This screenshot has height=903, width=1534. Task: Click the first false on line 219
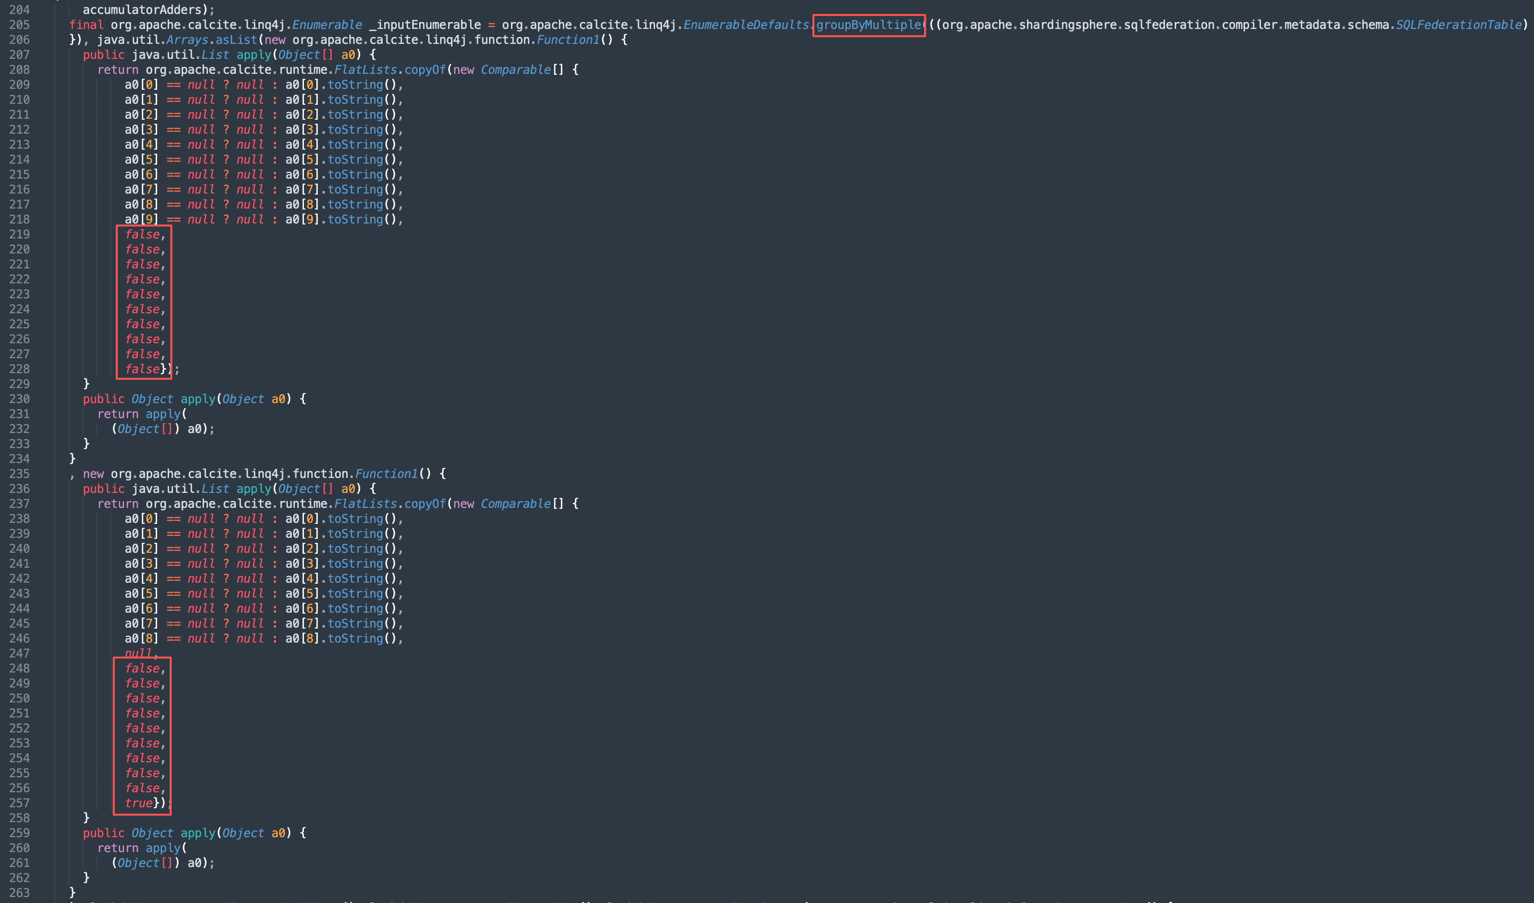(x=142, y=235)
